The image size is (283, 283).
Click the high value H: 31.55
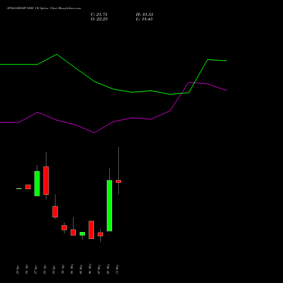tap(144, 15)
